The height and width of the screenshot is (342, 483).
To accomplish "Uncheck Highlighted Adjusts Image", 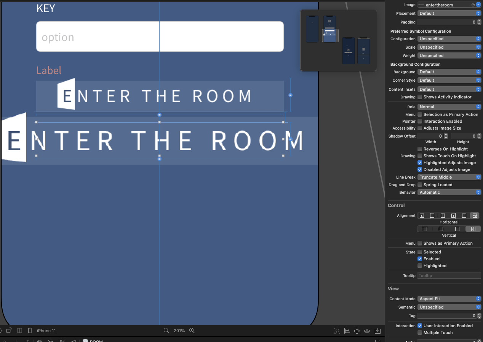I will [x=420, y=163].
